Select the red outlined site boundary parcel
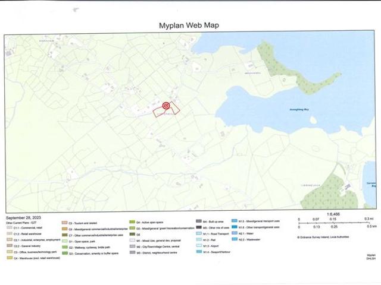381x285 pixels. pos(167,110)
